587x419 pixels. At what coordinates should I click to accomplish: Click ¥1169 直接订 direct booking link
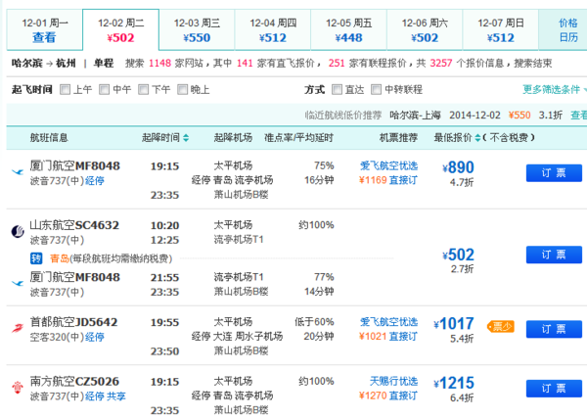(388, 180)
